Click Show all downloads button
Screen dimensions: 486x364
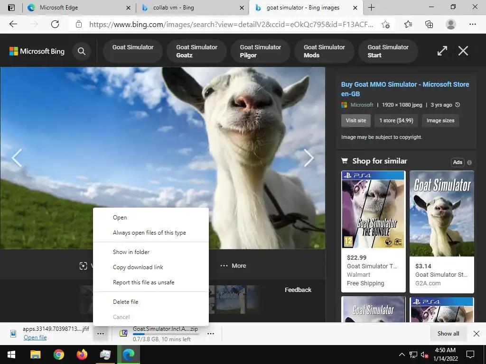click(448, 334)
